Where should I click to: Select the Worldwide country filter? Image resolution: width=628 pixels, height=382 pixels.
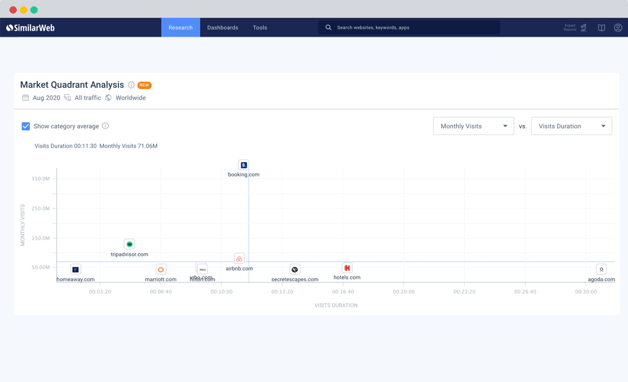131,98
